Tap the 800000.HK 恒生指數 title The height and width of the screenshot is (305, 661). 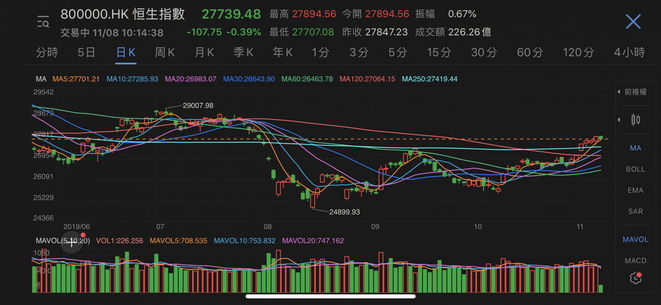[x=123, y=14]
